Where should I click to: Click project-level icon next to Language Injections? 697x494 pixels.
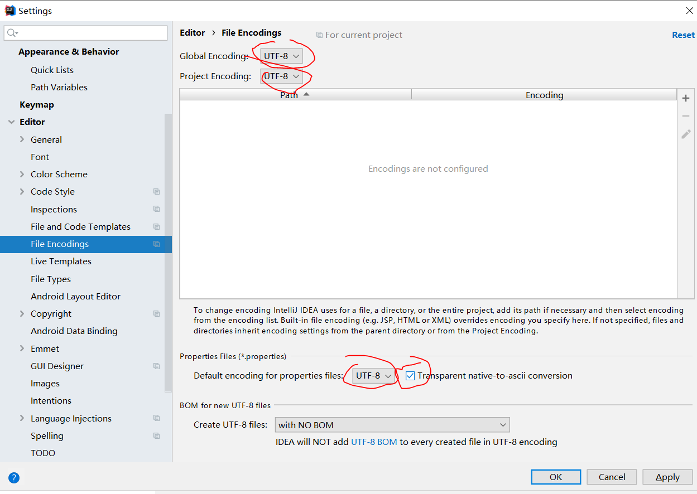156,418
